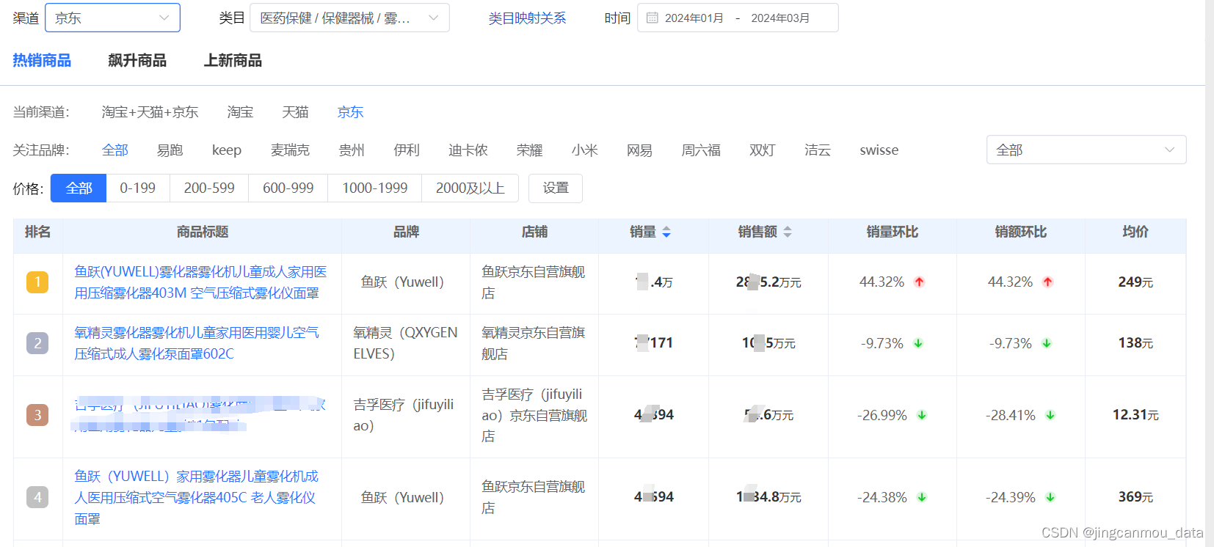This screenshot has height=547, width=1214.
Task: Select price range 200-599
Action: 209,188
